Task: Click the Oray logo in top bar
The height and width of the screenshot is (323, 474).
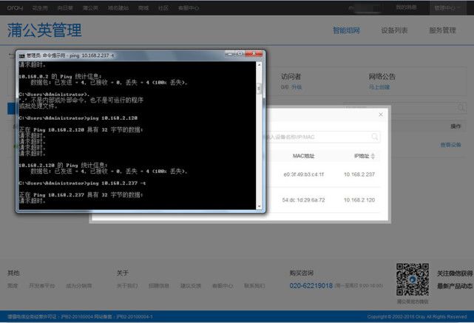Action: coord(15,7)
